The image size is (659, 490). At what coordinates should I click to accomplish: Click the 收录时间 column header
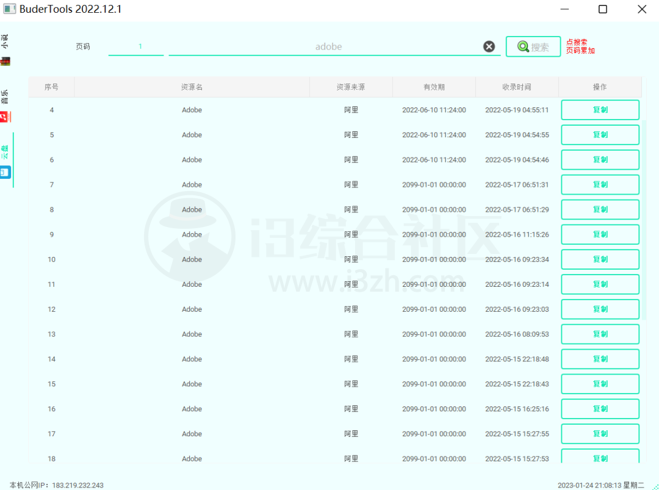[517, 87]
